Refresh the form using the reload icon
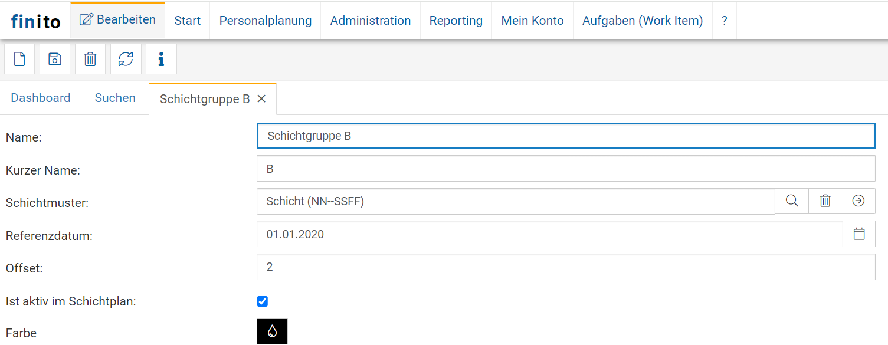This screenshot has width=888, height=345. coord(126,59)
